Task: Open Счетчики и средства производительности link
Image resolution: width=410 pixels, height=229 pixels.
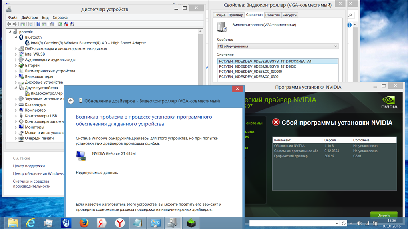Action: [32, 184]
